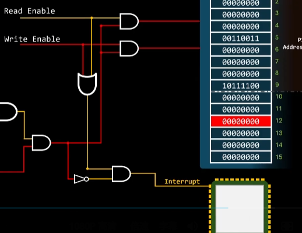Select the memory cell at address 8
Screen dimensions: 302x233
(x=241, y=74)
